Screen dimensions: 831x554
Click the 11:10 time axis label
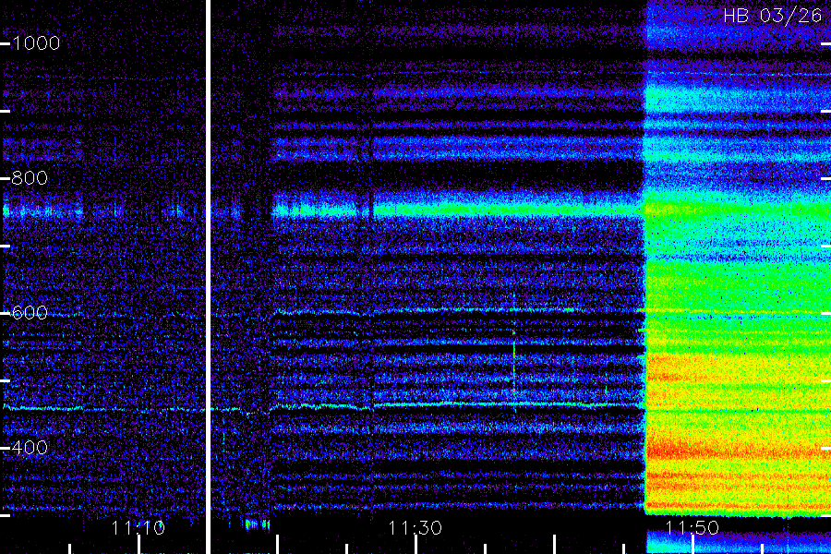[x=138, y=527]
